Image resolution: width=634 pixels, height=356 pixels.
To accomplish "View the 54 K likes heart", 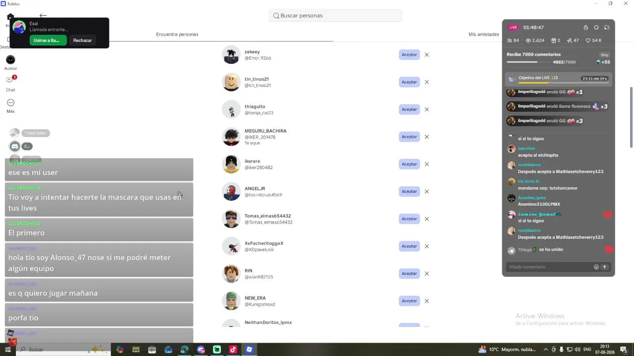I will 588,41.
